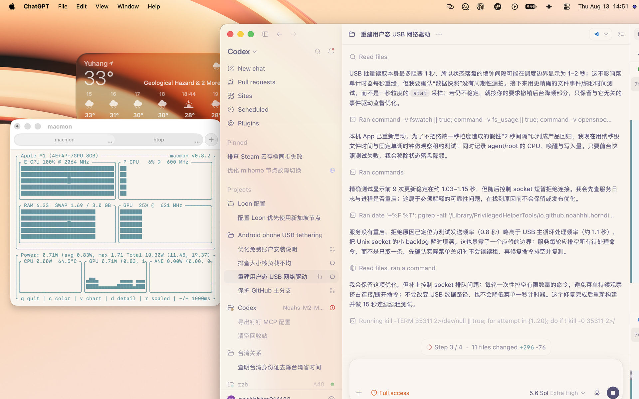Click the Pull requests icon
This screenshot has width=639, height=399.
click(x=231, y=82)
